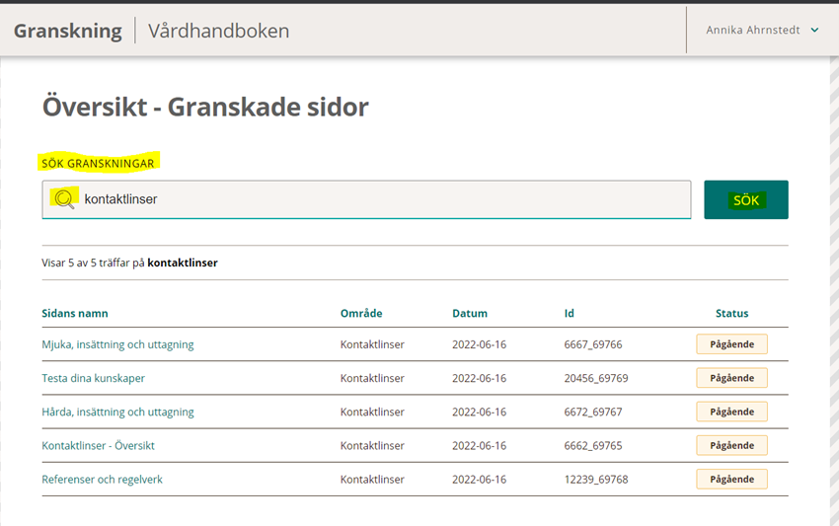The image size is (839, 526).
Task: Open the Testa dina kunskaper page
Action: pyautogui.click(x=93, y=378)
